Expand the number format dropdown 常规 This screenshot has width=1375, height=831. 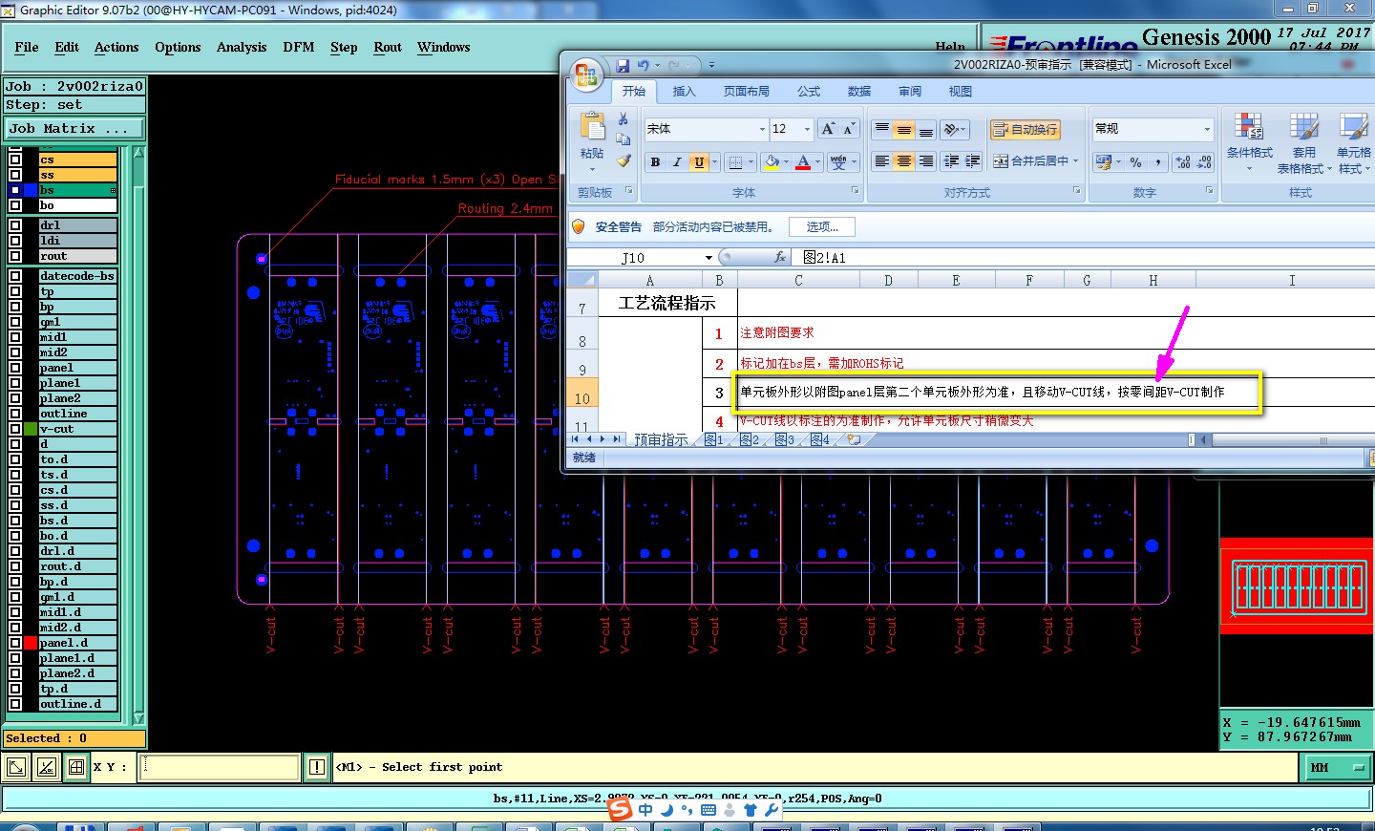(1207, 129)
